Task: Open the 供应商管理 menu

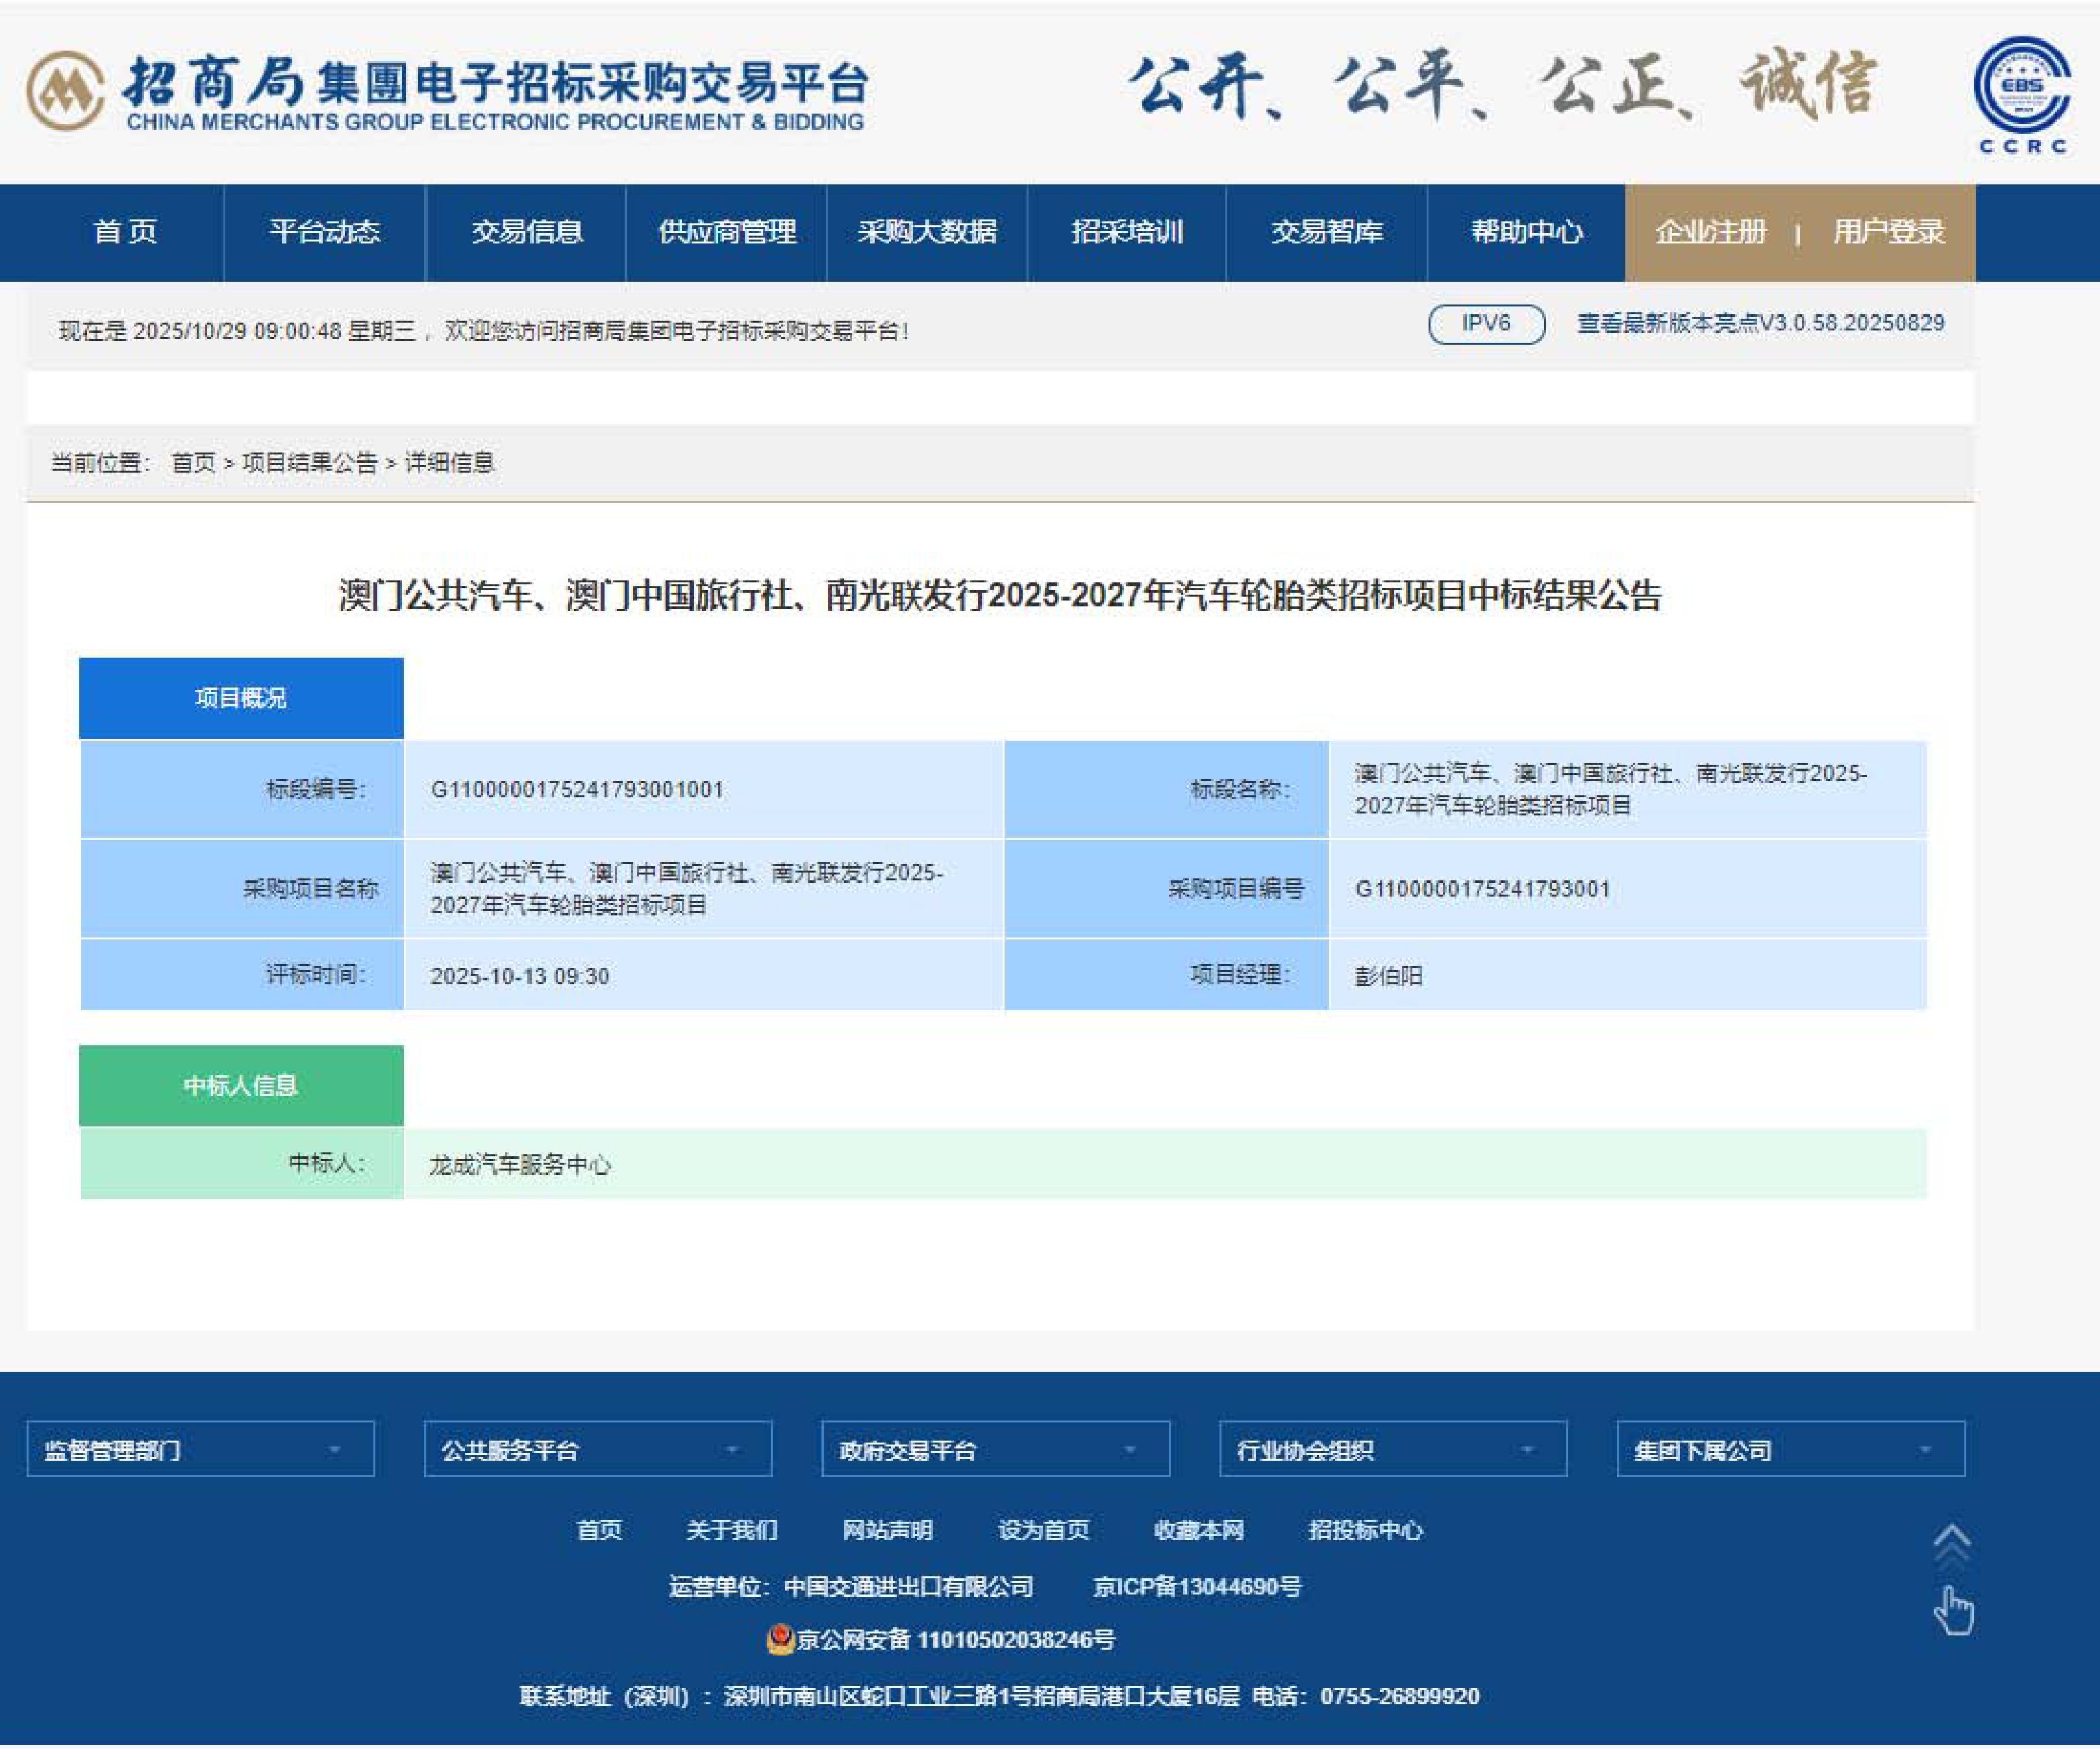Action: (727, 232)
